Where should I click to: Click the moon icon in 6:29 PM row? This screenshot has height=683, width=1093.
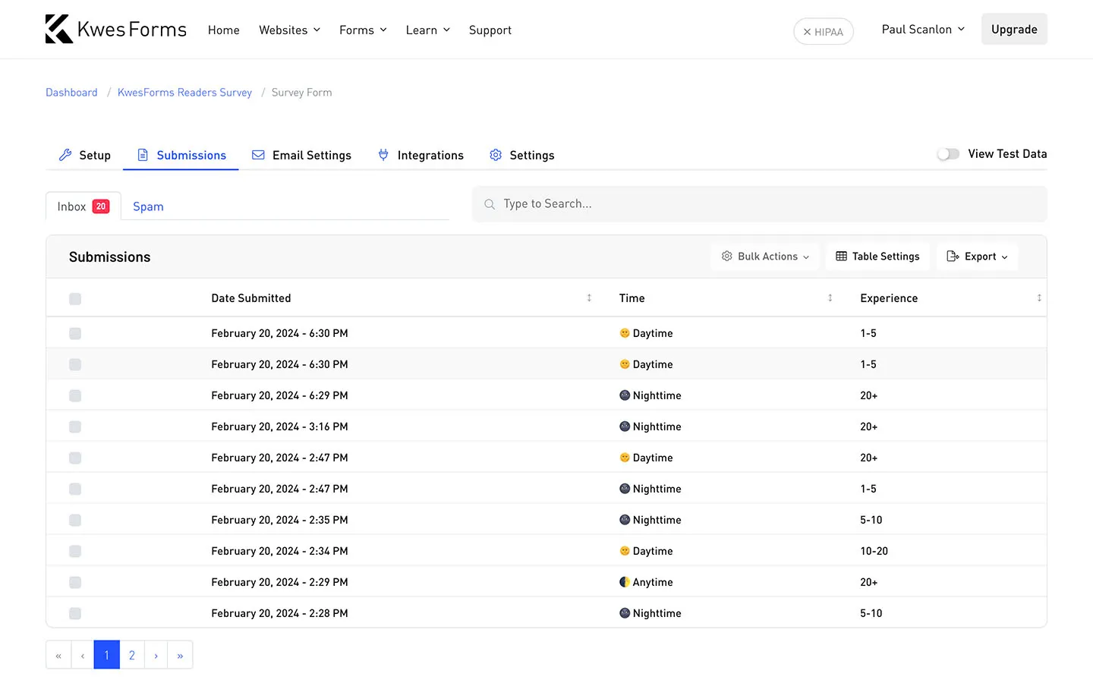pyautogui.click(x=625, y=395)
